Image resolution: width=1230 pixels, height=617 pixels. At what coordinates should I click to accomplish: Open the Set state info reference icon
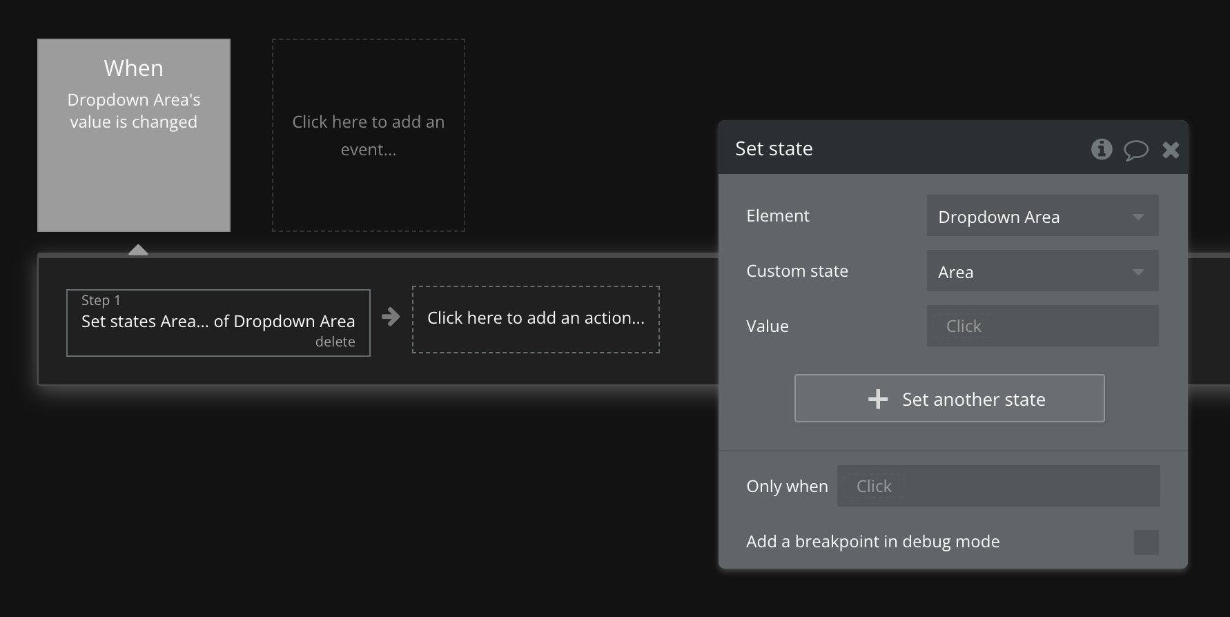point(1101,148)
